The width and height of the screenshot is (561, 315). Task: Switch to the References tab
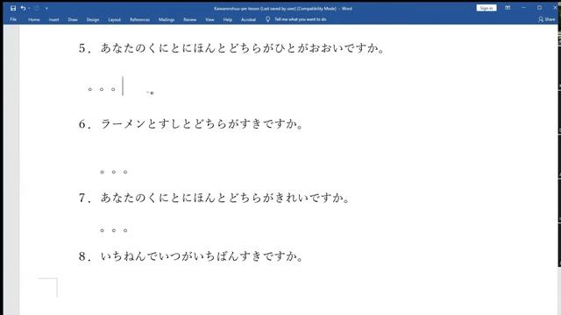[x=140, y=19]
